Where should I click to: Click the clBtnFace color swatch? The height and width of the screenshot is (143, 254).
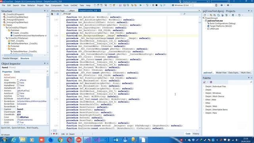18,117
